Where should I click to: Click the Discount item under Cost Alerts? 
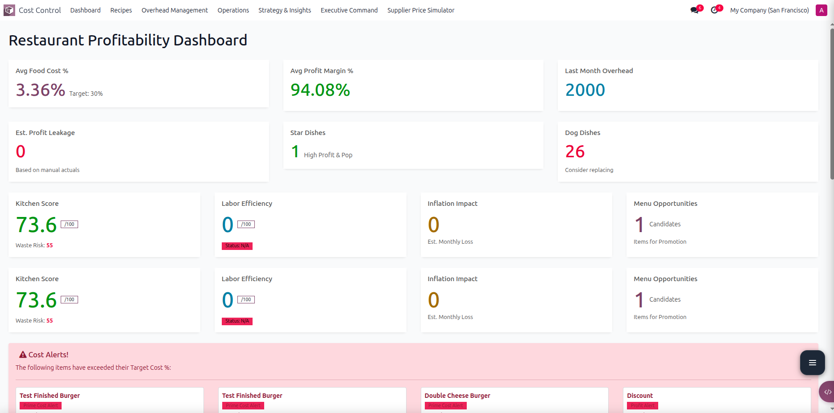pyautogui.click(x=639, y=395)
